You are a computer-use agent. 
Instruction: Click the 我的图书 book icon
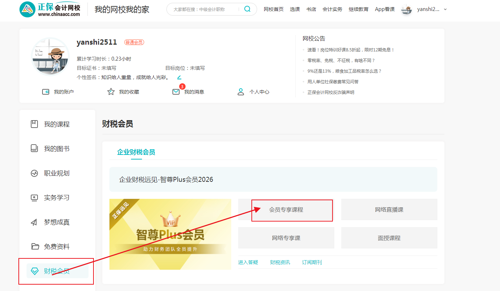tap(34, 149)
